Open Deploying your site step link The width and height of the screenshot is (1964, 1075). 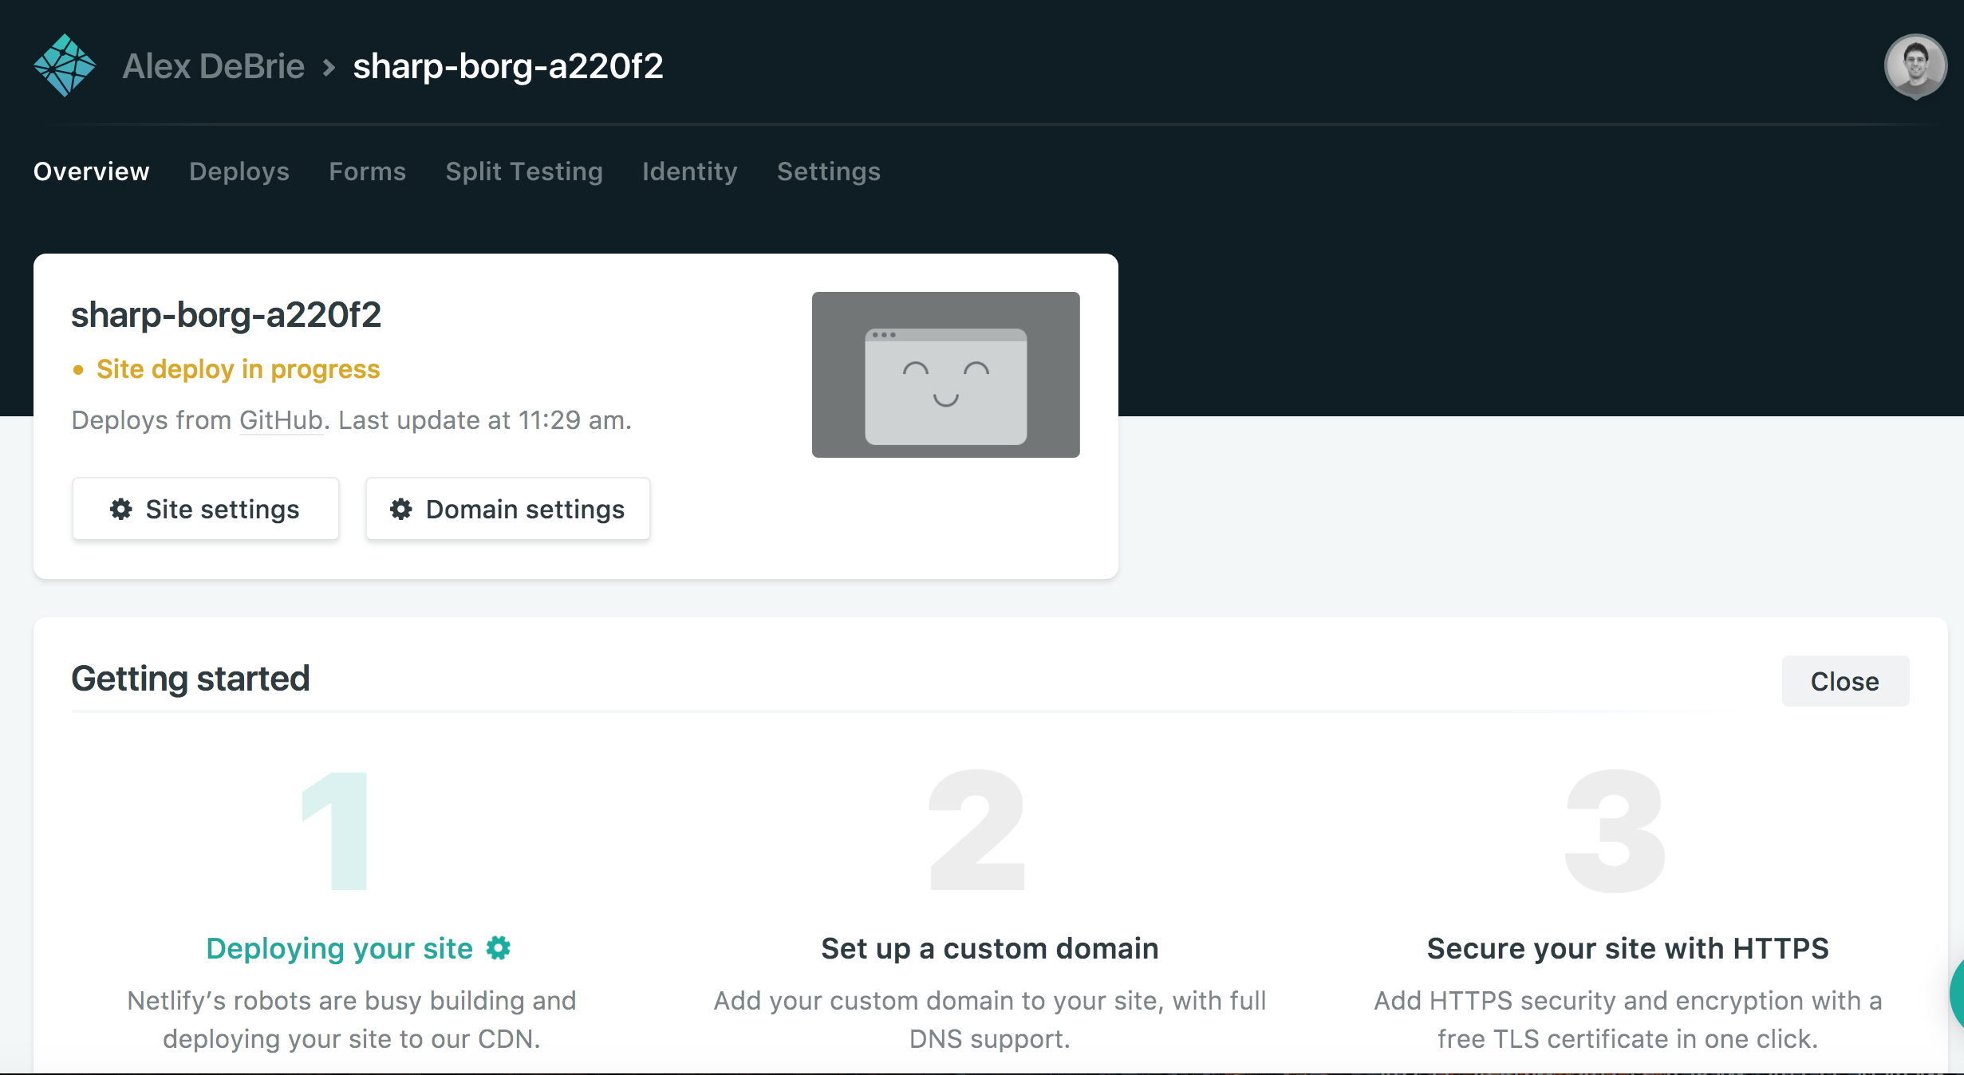(x=339, y=948)
